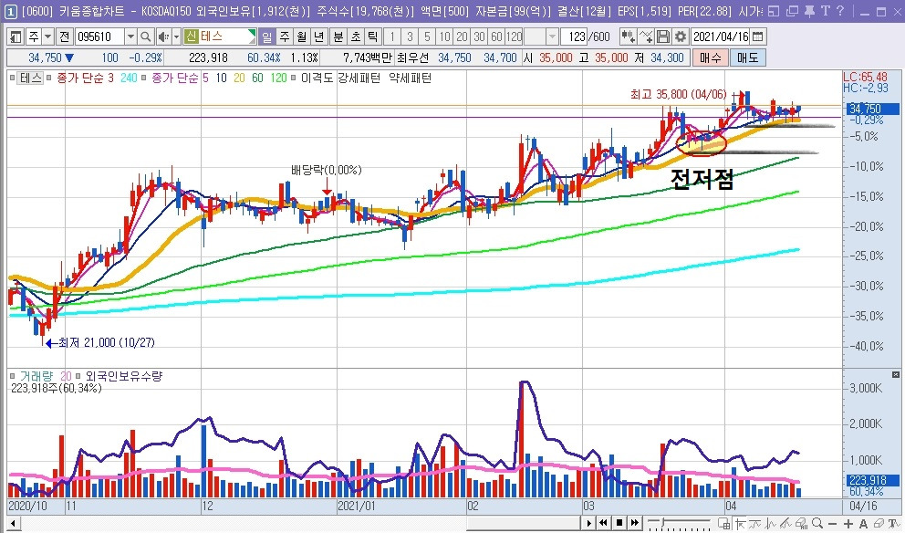Open the stock search magnifier icon
Viewport: 905px width, 533px height.
coord(145,37)
